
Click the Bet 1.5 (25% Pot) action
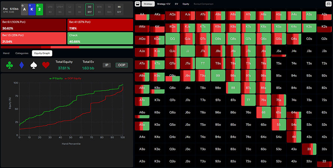tap(34, 38)
